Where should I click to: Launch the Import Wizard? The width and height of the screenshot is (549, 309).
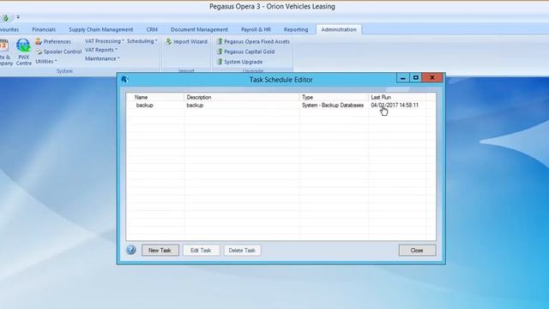[187, 42]
